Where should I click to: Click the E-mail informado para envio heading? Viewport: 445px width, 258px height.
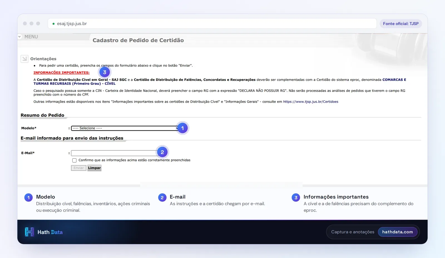pos(72,138)
